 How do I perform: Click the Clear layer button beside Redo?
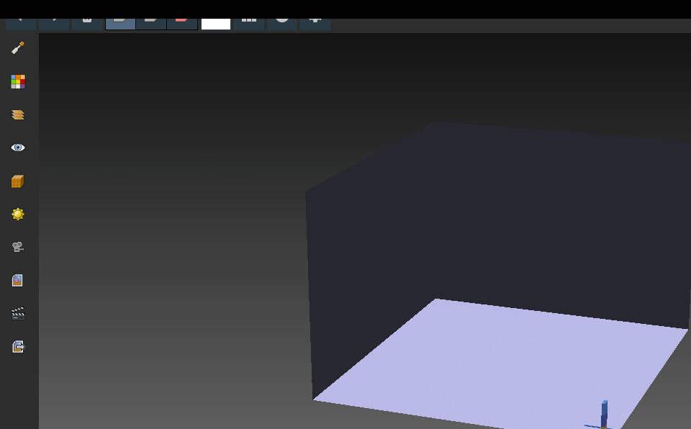pyautogui.click(x=87, y=22)
